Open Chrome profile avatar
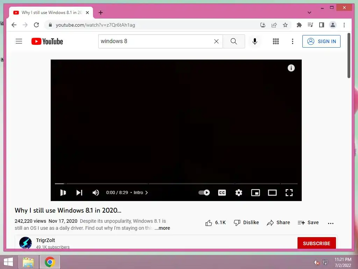The width and height of the screenshot is (358, 269). (333, 25)
